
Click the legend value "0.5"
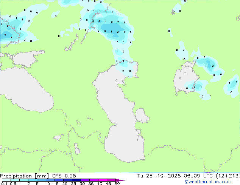pyautogui.click(x=13, y=183)
